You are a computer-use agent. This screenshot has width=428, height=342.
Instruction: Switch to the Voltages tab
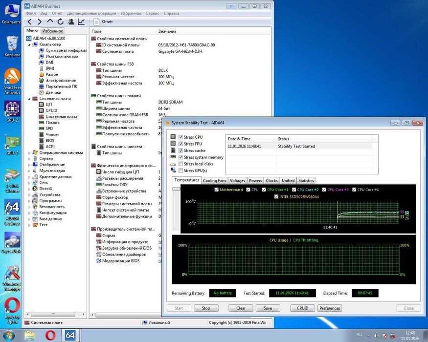click(x=237, y=181)
